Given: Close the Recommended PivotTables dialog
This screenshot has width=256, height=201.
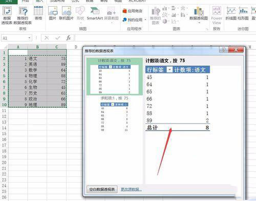Looking at the screenshot, I should point(236,49).
